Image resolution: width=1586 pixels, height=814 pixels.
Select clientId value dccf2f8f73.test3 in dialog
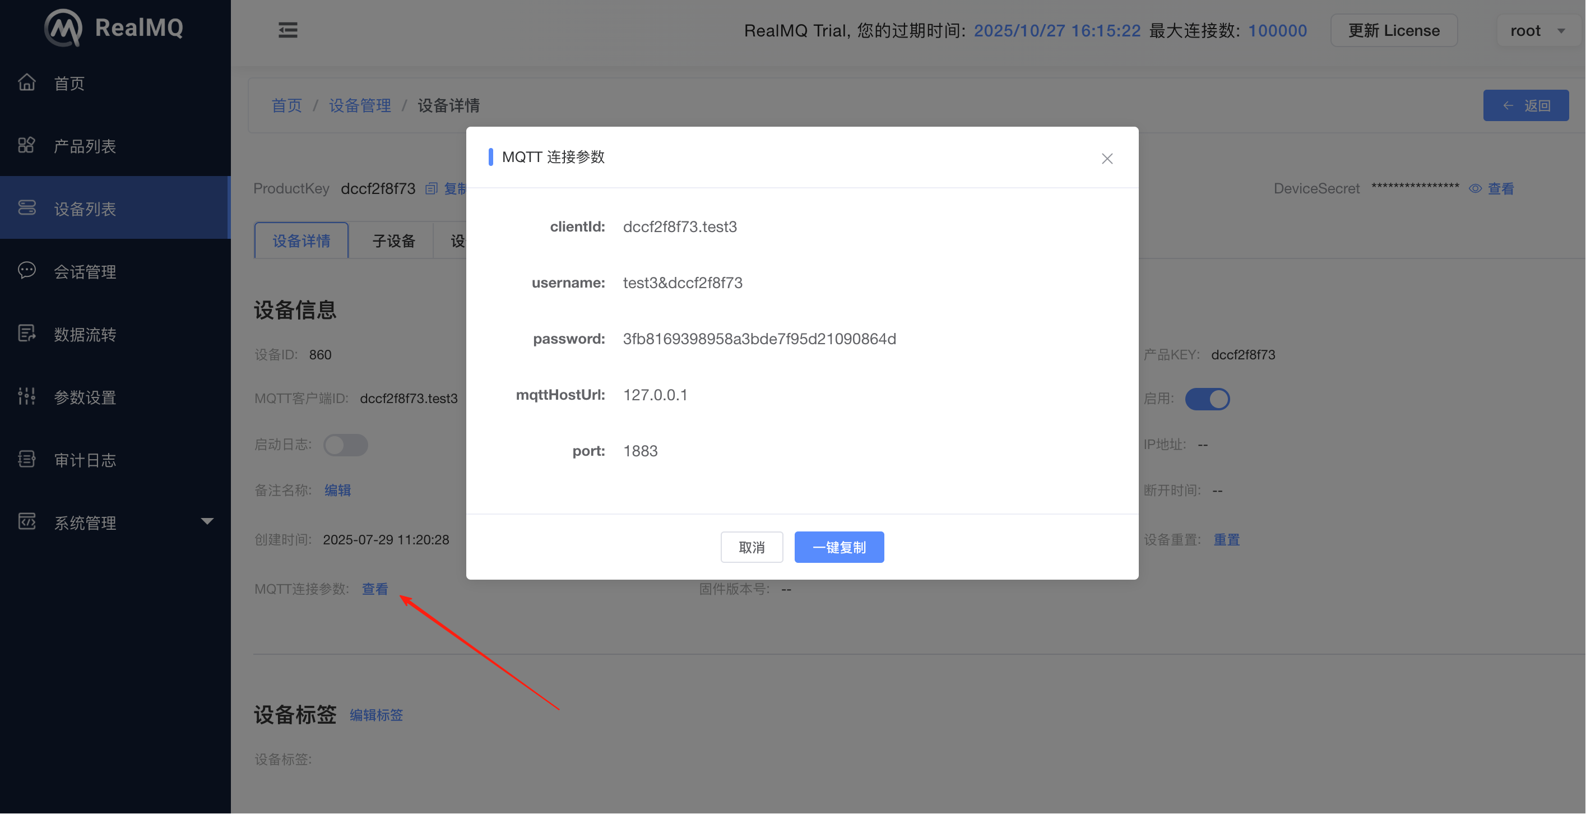[680, 226]
